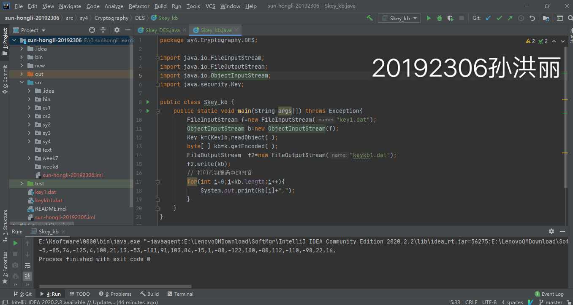This screenshot has width=573, height=305.
Task: Click the master git branch widget
Action: click(x=550, y=302)
